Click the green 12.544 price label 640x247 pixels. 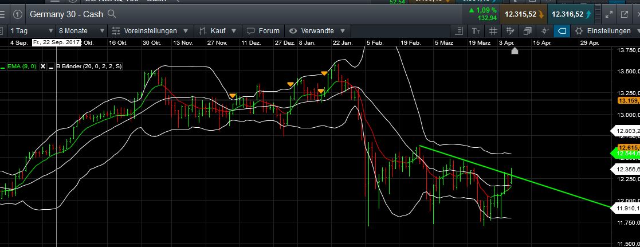click(x=626, y=154)
